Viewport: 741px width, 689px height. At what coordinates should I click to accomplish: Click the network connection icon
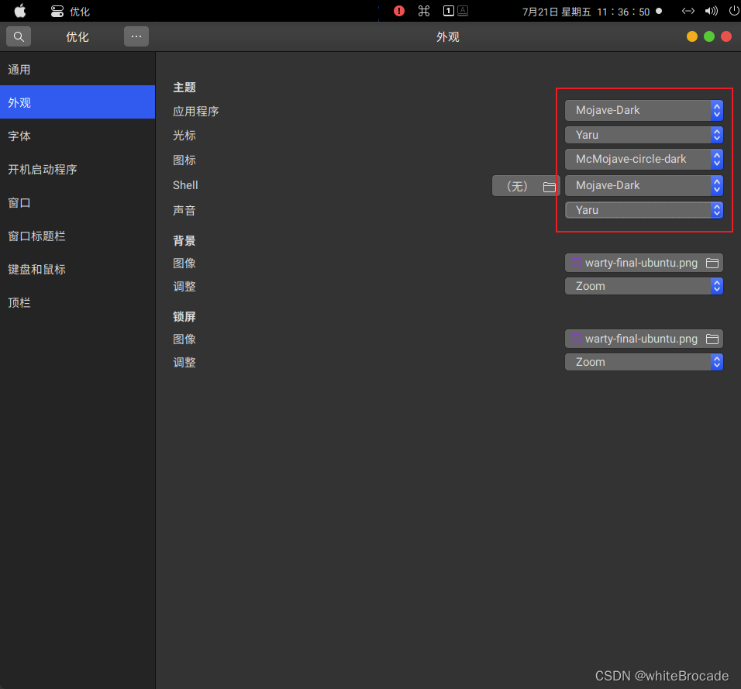click(x=688, y=11)
